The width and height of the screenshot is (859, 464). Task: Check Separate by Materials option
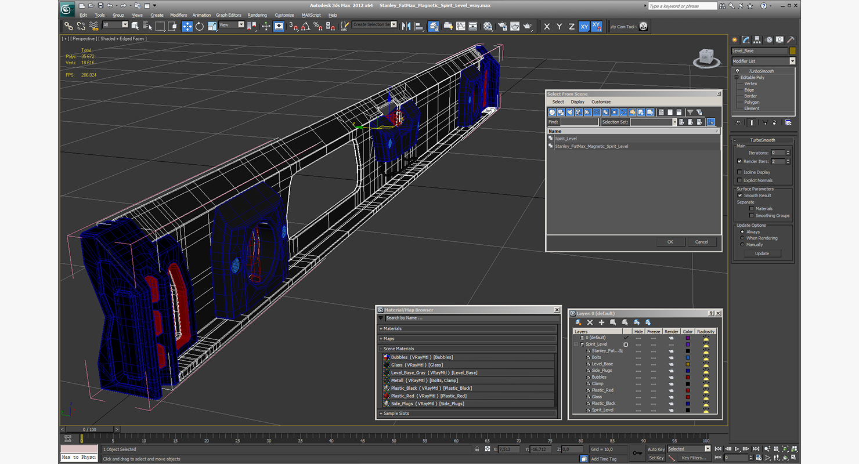752,208
